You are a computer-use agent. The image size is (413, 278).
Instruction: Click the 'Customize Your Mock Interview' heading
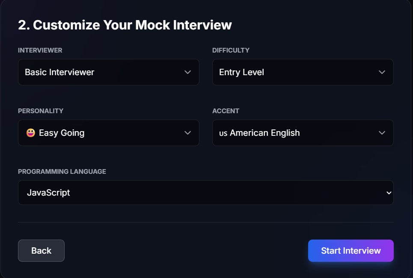(x=125, y=25)
